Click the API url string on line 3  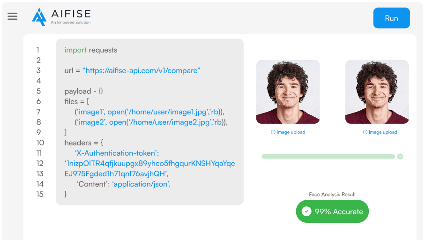point(141,70)
